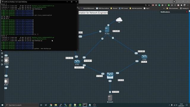Open Task View in taskbar
Screen dimensions: 190x107
click(x=46, y=105)
